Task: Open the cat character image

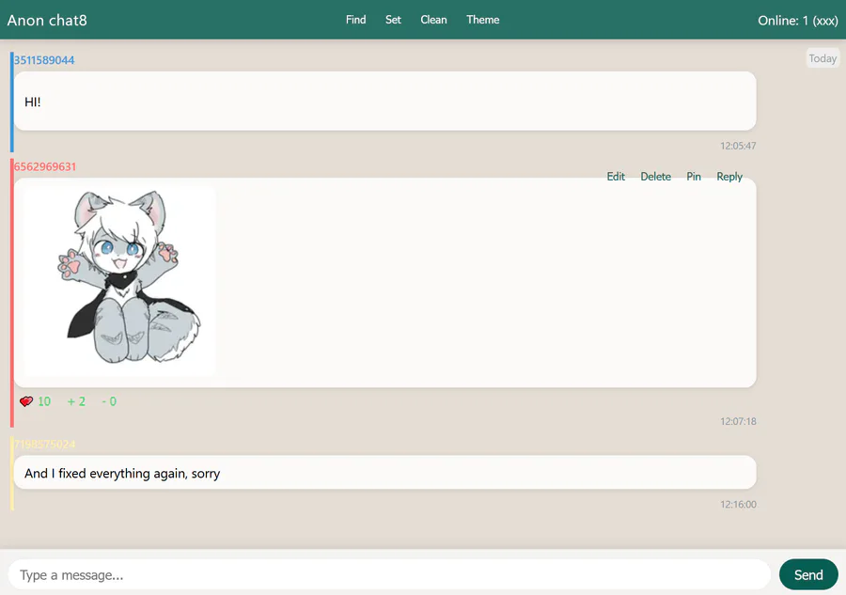Action: coord(119,281)
